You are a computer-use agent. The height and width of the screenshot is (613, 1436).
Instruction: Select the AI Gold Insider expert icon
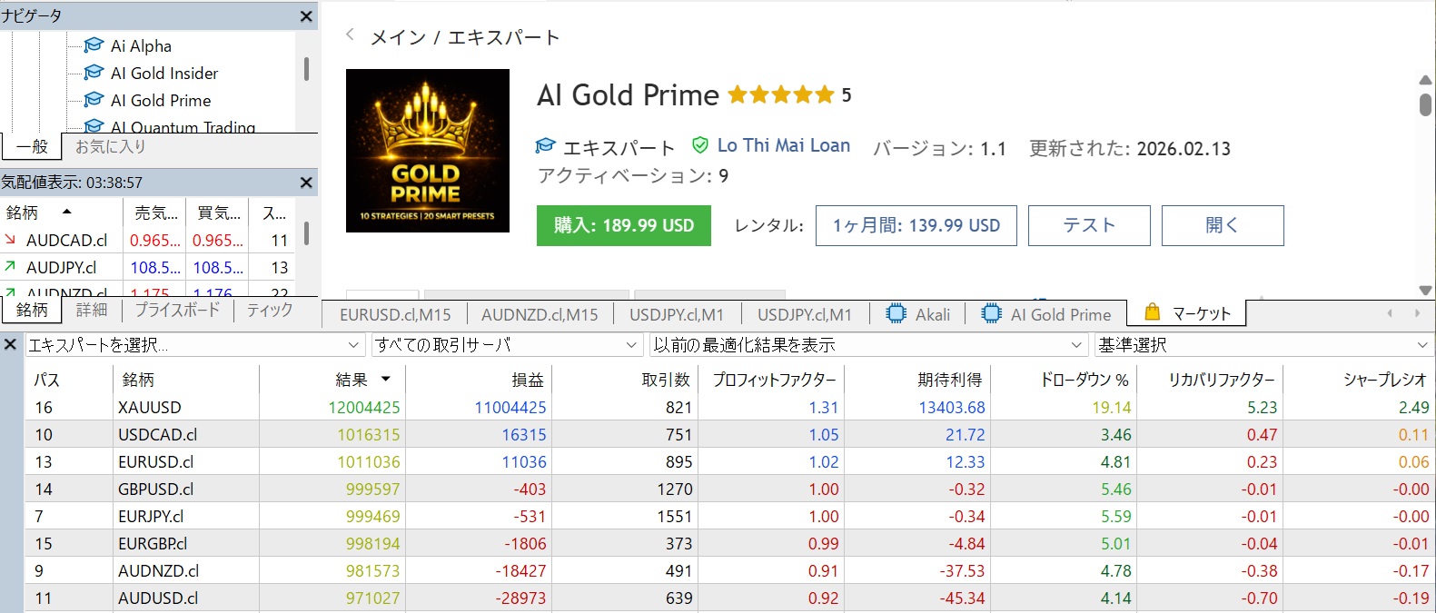tap(94, 73)
